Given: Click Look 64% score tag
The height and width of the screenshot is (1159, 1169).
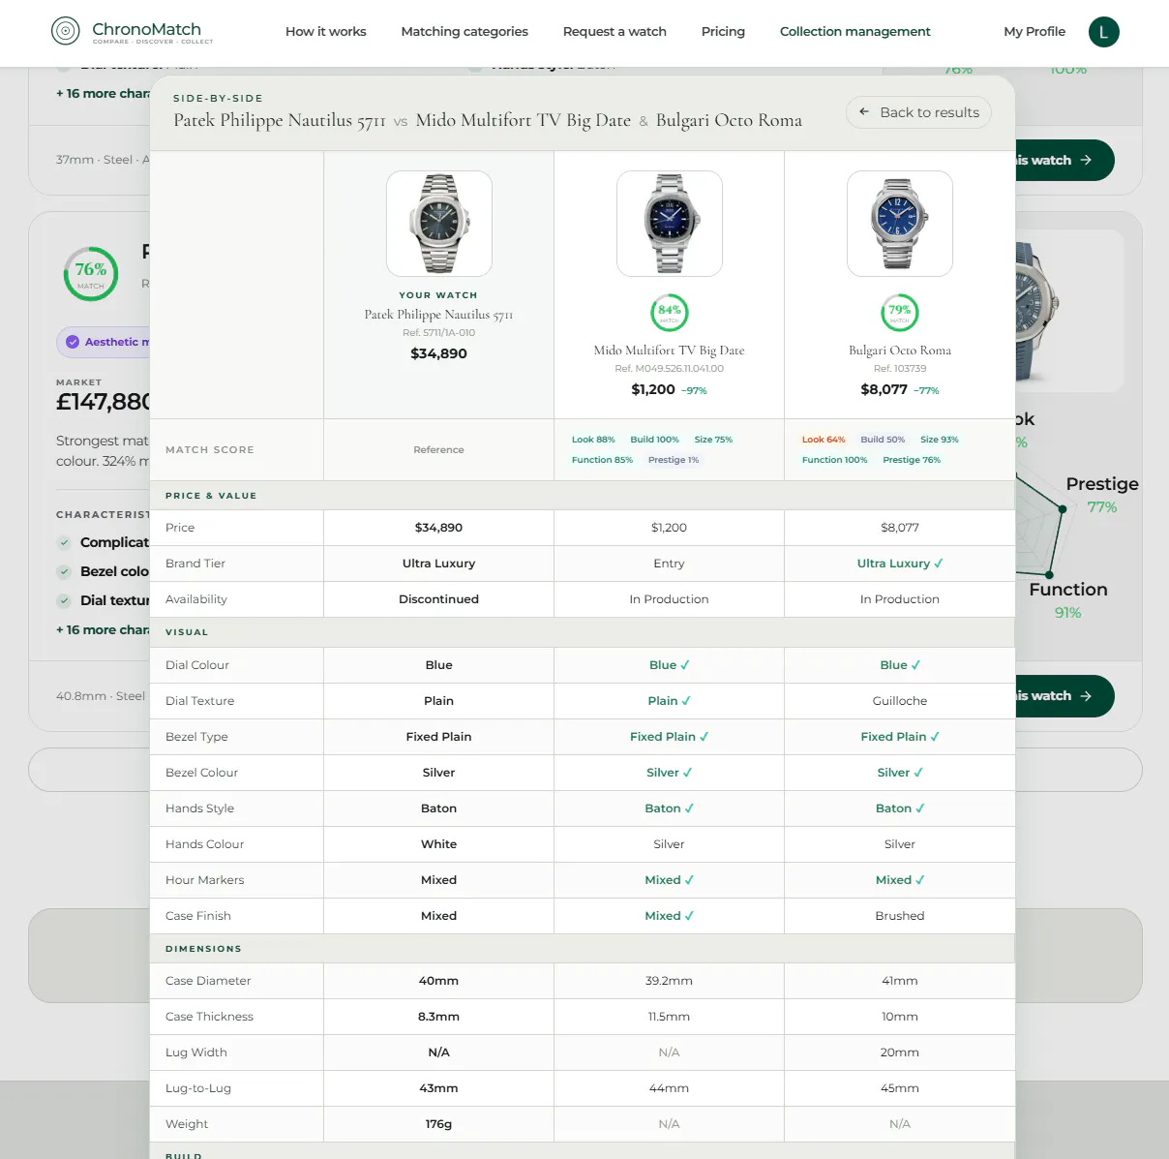Looking at the screenshot, I should [824, 440].
